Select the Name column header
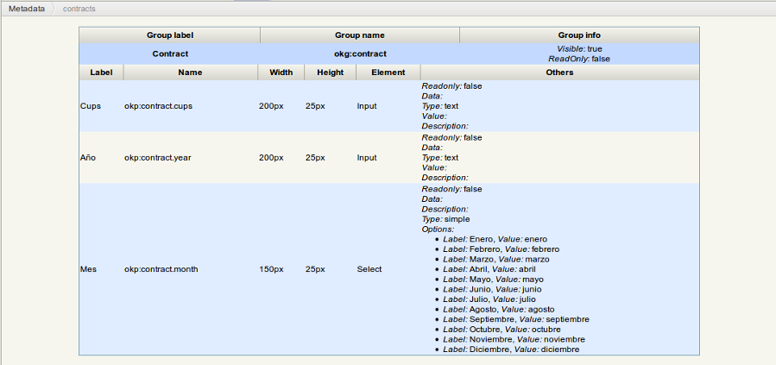Viewport: 776px width, 365px height. [x=190, y=72]
